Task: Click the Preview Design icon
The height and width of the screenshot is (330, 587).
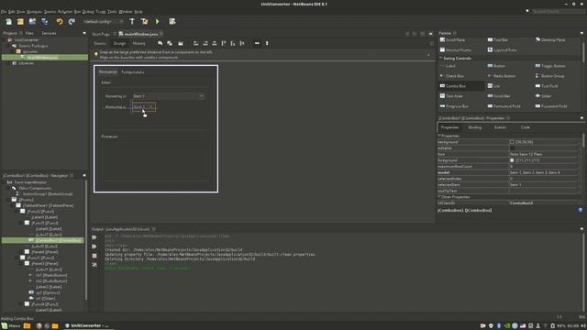Action: pos(181,43)
